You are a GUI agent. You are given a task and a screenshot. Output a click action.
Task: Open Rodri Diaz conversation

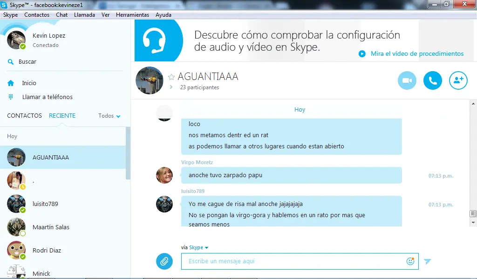point(63,250)
